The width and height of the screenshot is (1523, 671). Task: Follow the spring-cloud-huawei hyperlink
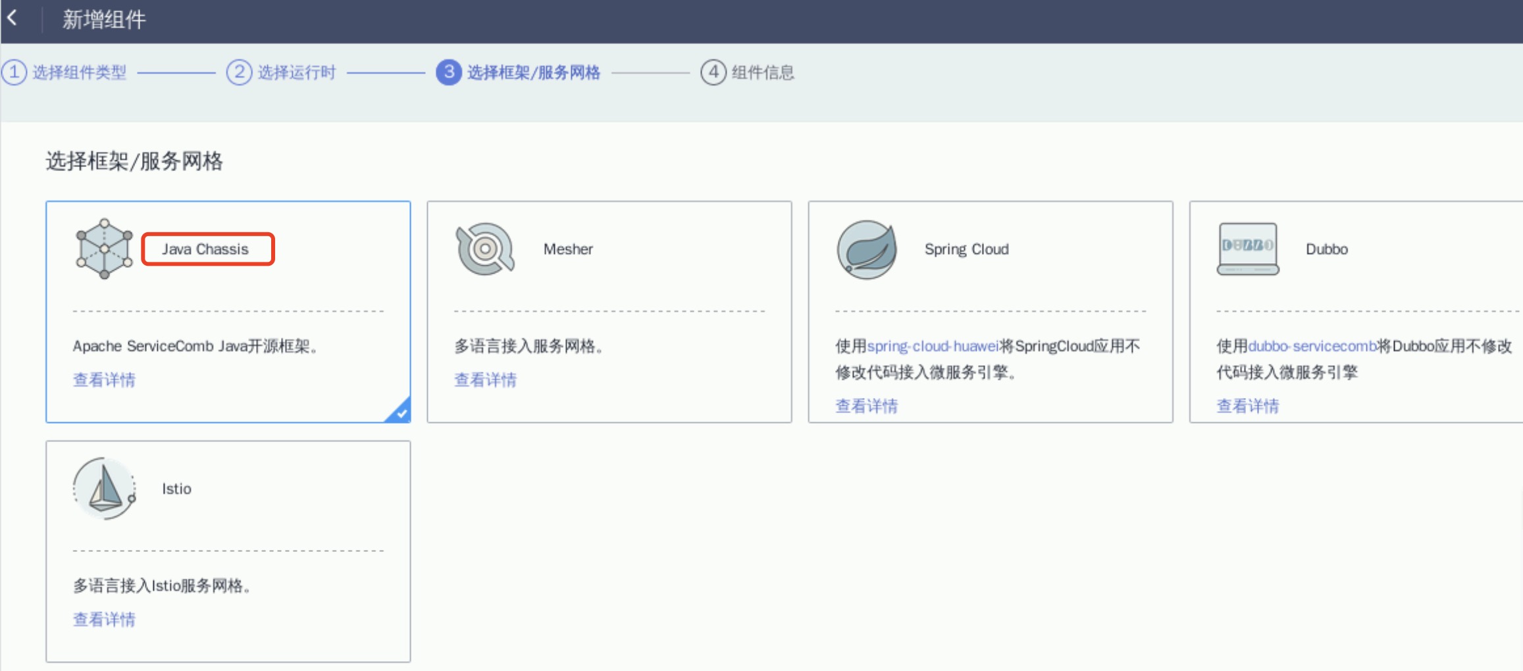pyautogui.click(x=933, y=346)
